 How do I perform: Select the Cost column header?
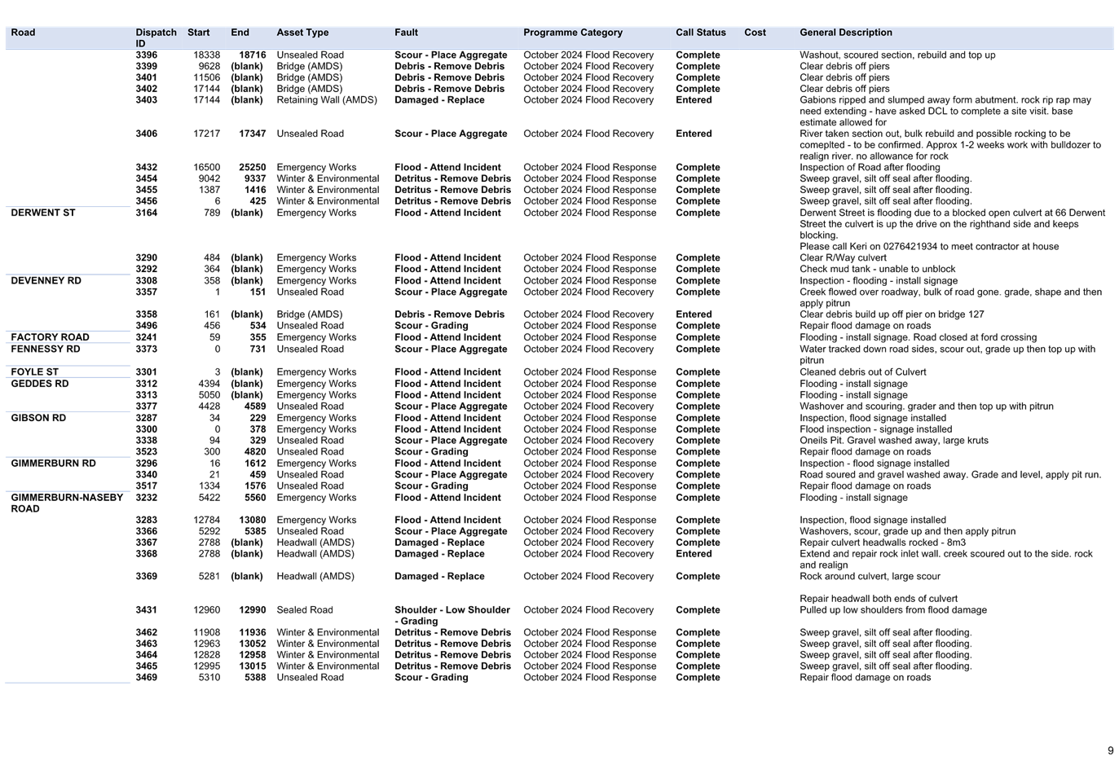pyautogui.click(x=755, y=33)
